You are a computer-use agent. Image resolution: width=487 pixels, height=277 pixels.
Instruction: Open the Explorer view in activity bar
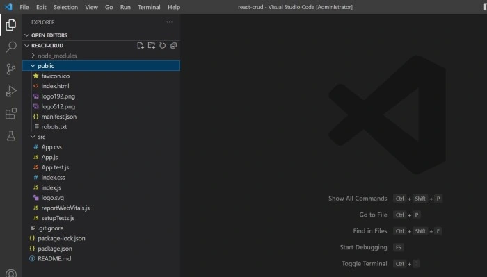click(11, 25)
